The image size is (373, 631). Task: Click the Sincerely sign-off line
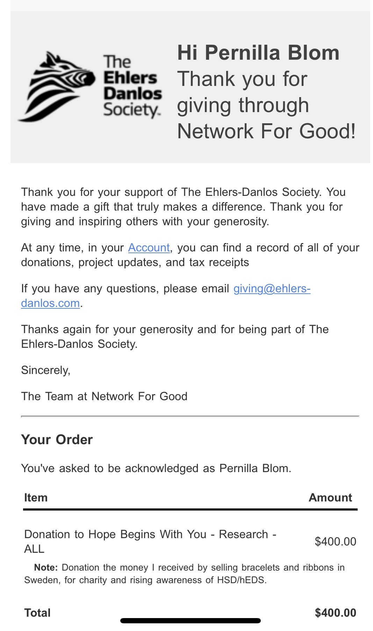(x=46, y=370)
